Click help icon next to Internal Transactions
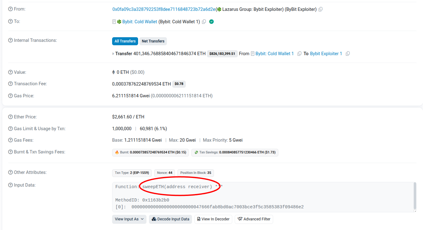Image resolution: width=423 pixels, height=230 pixels. pyautogui.click(x=11, y=40)
